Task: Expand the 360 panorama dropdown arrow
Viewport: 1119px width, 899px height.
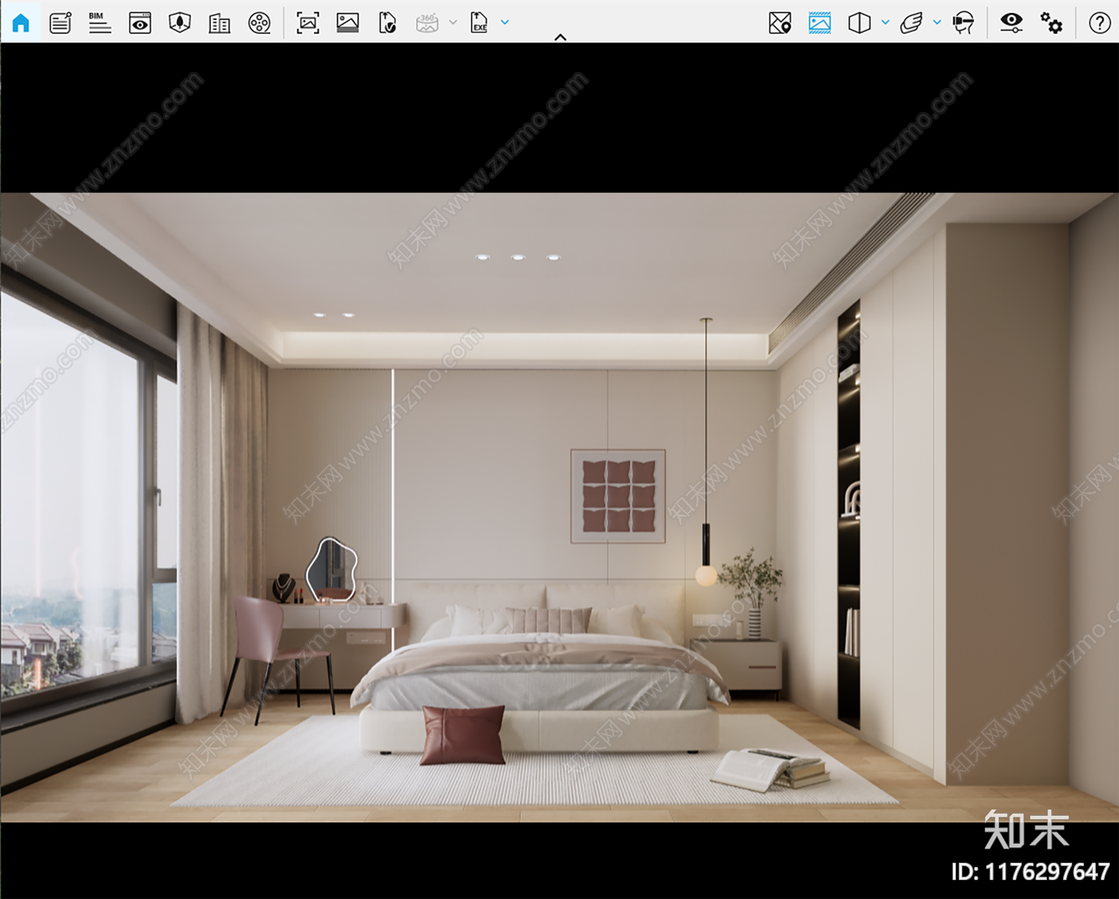Action: point(453,22)
